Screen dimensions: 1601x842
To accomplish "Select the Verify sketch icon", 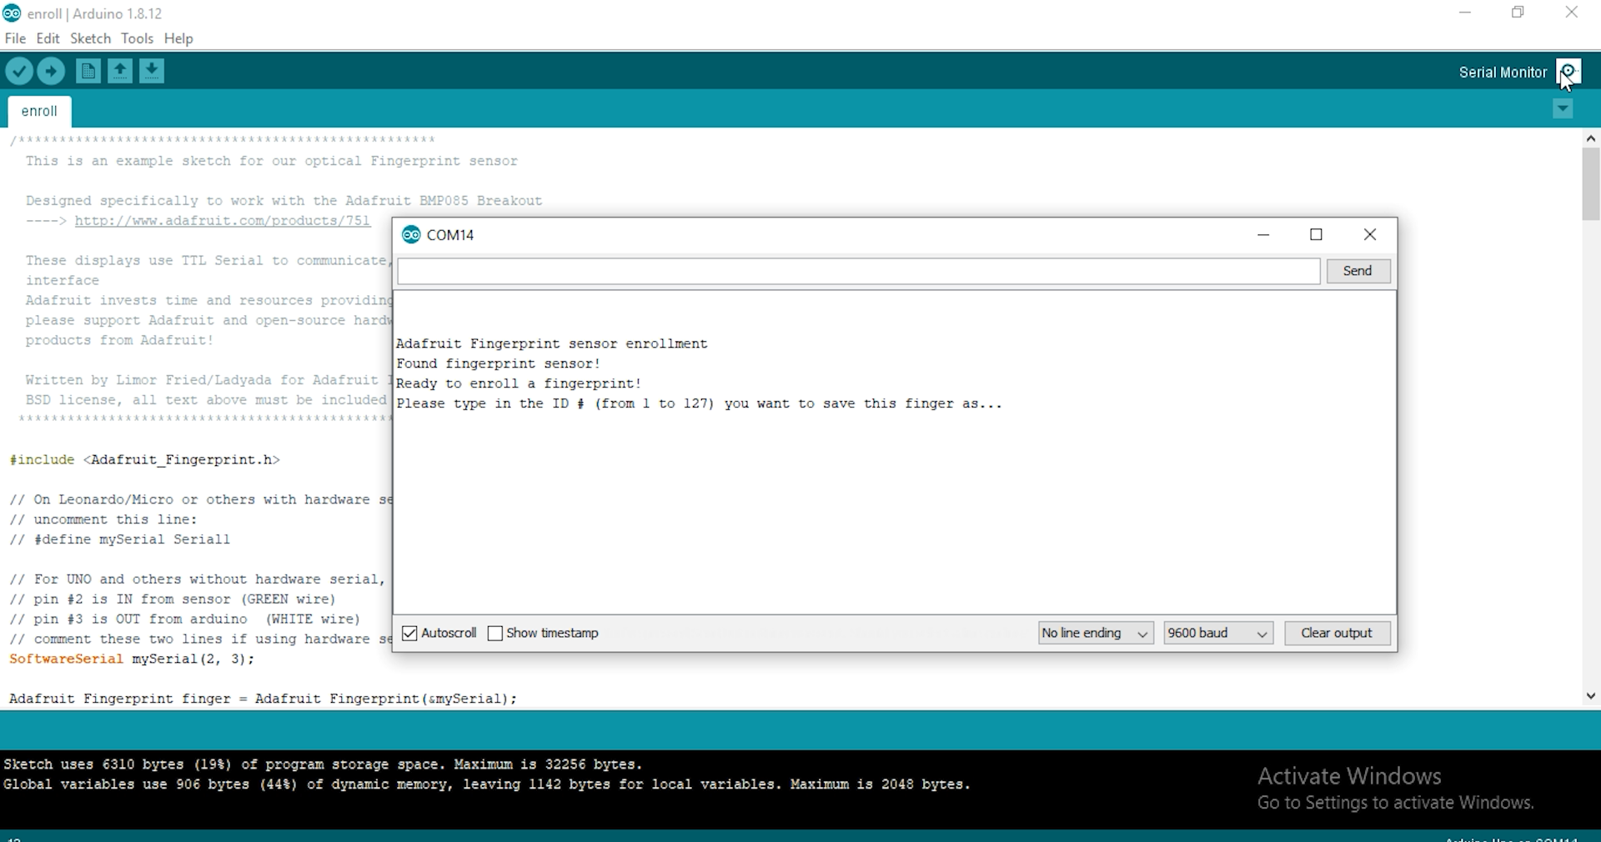I will pyautogui.click(x=20, y=72).
